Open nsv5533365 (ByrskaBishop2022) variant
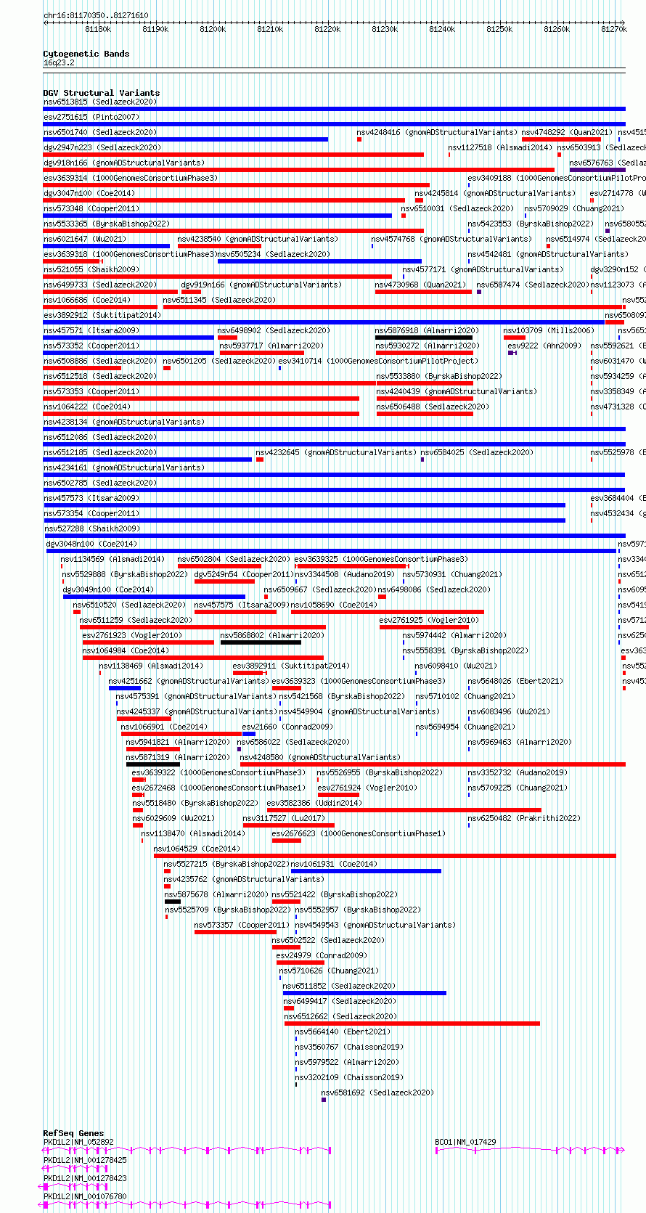Viewport: 646px width, 1213px height. coord(107,224)
